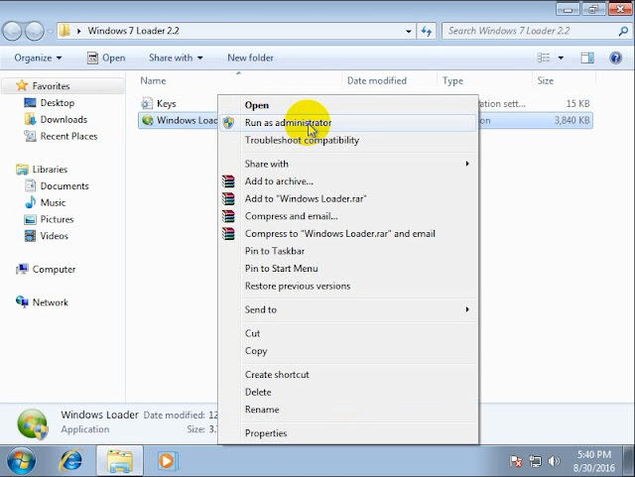The width and height of the screenshot is (635, 477).
Task: Click the Action Center flag tray icon
Action: pos(516,461)
